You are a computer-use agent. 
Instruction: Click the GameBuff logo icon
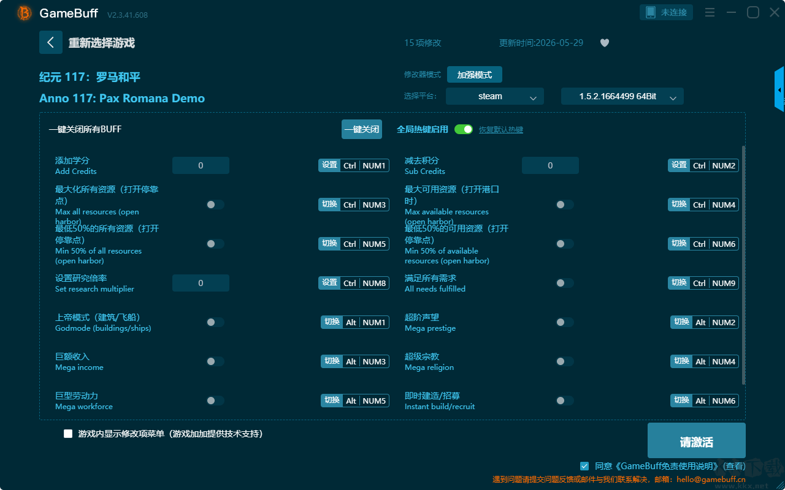click(x=25, y=13)
